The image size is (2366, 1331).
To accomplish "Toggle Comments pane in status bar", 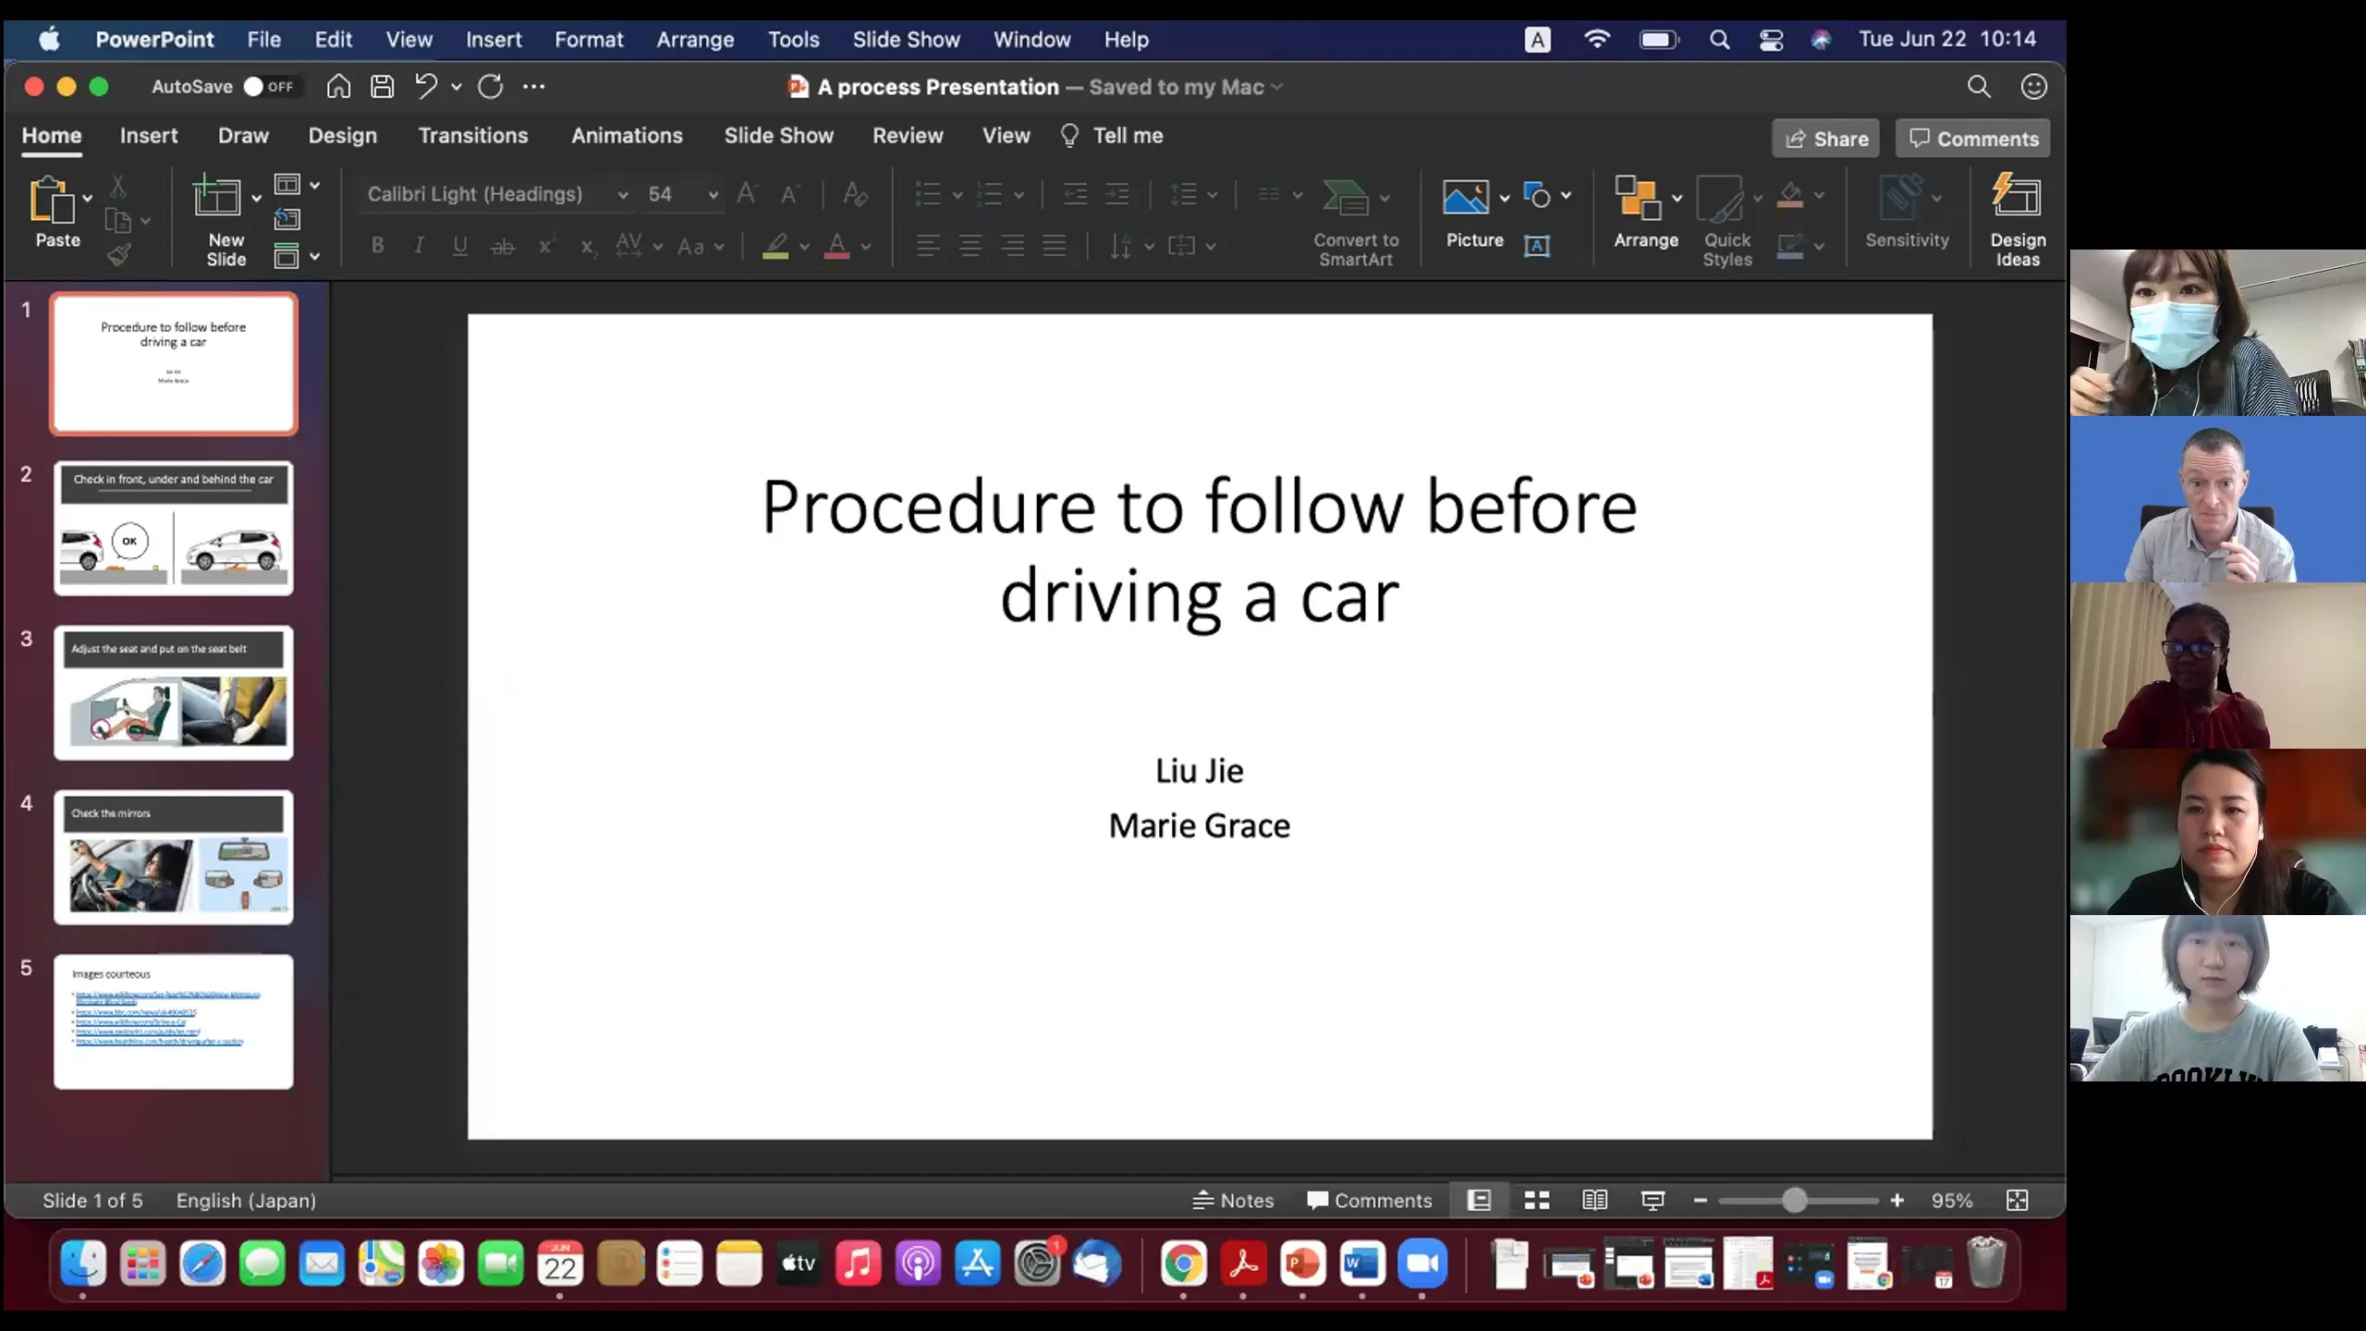I will point(1370,1200).
